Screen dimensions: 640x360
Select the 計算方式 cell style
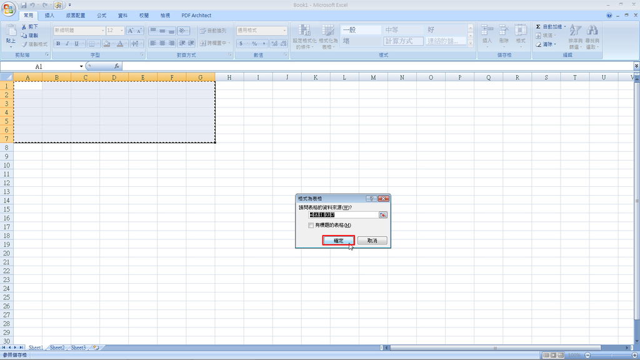coord(403,41)
